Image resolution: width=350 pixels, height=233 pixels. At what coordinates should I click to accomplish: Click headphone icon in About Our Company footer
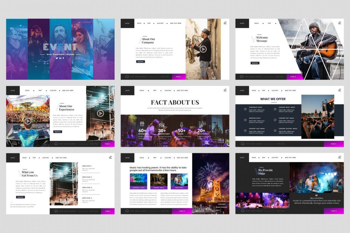127,76
